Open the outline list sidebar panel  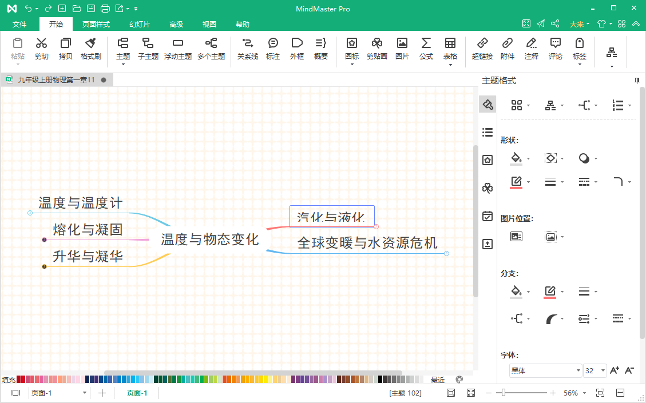488,132
